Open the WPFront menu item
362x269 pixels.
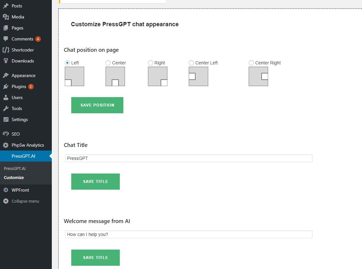pyautogui.click(x=26, y=190)
